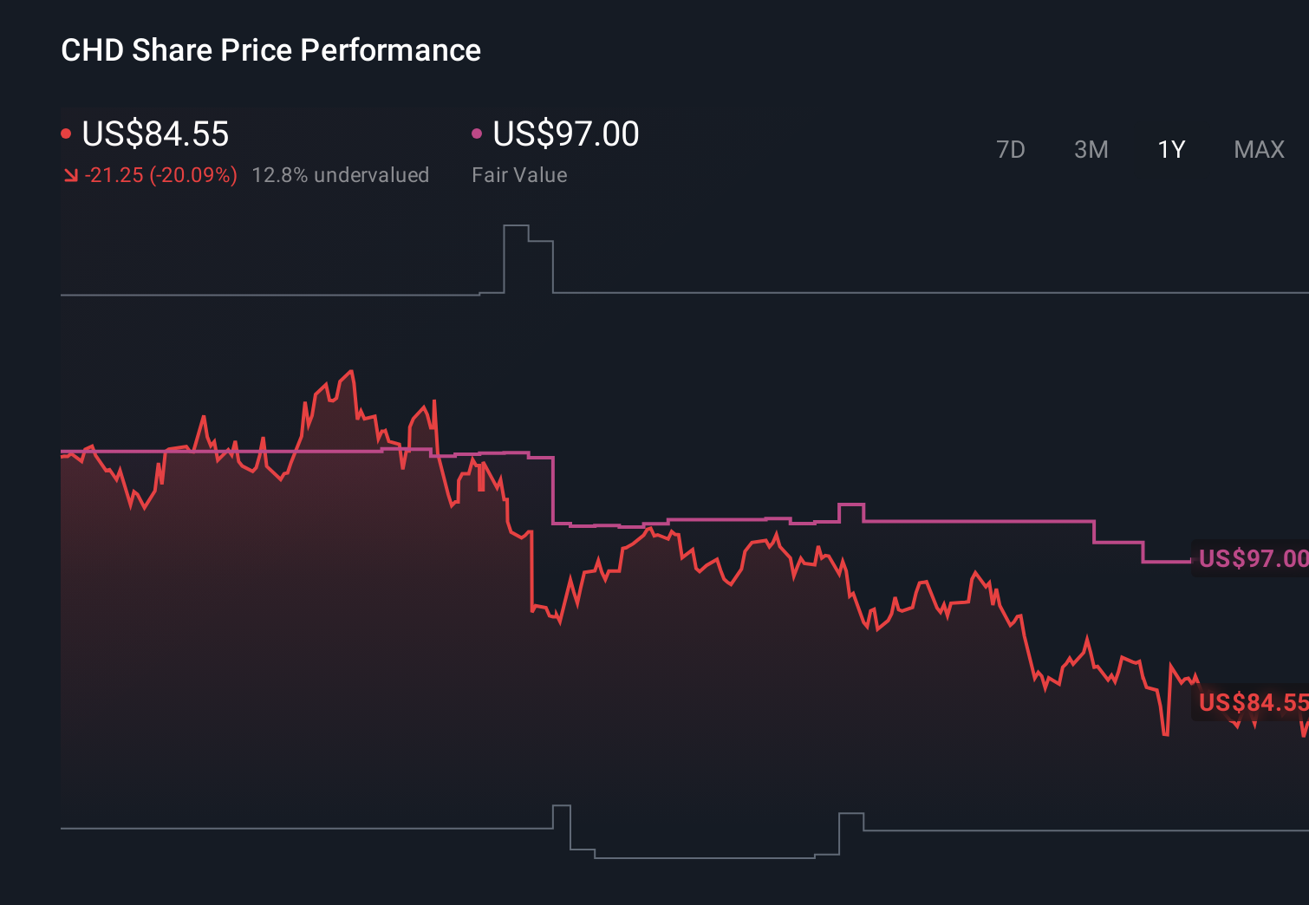Click the red share price legend dot
The width and height of the screenshot is (1309, 905).
point(66,132)
